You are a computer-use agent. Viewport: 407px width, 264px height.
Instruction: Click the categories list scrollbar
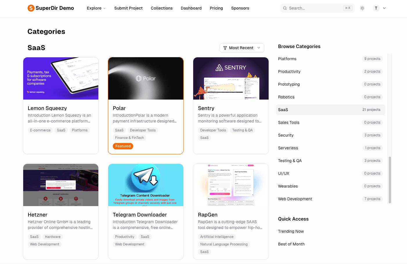tap(390, 180)
